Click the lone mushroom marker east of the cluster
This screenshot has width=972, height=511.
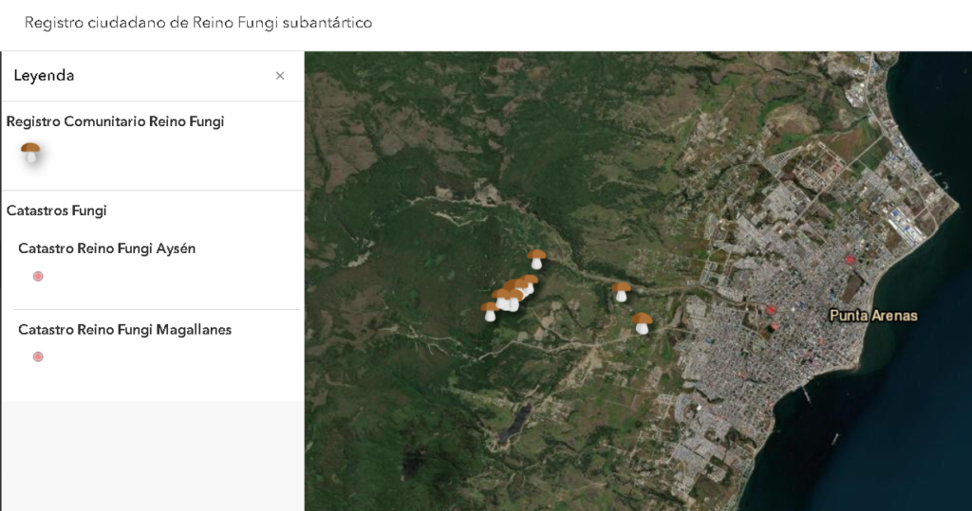621,291
